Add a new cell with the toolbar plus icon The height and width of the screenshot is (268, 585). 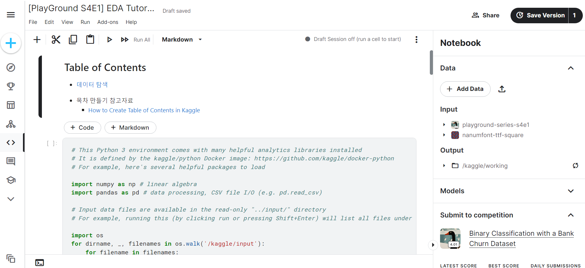tap(37, 39)
